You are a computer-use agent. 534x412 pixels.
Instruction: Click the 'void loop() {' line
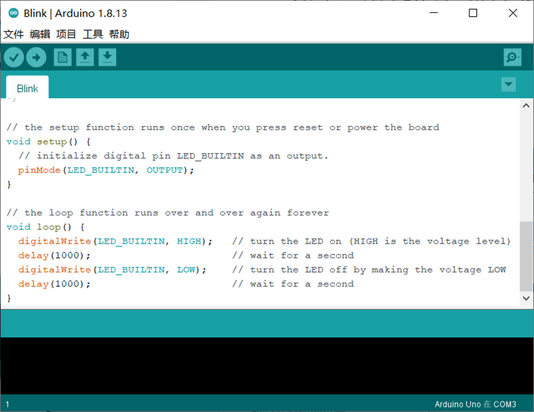pos(46,227)
